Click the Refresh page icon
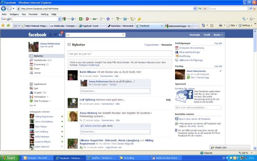This screenshot has width=257, height=161. (199, 8)
